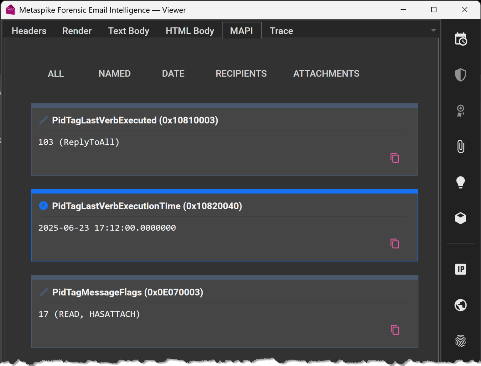
Task: Click the fingerprint icon in sidebar
Action: point(460,341)
